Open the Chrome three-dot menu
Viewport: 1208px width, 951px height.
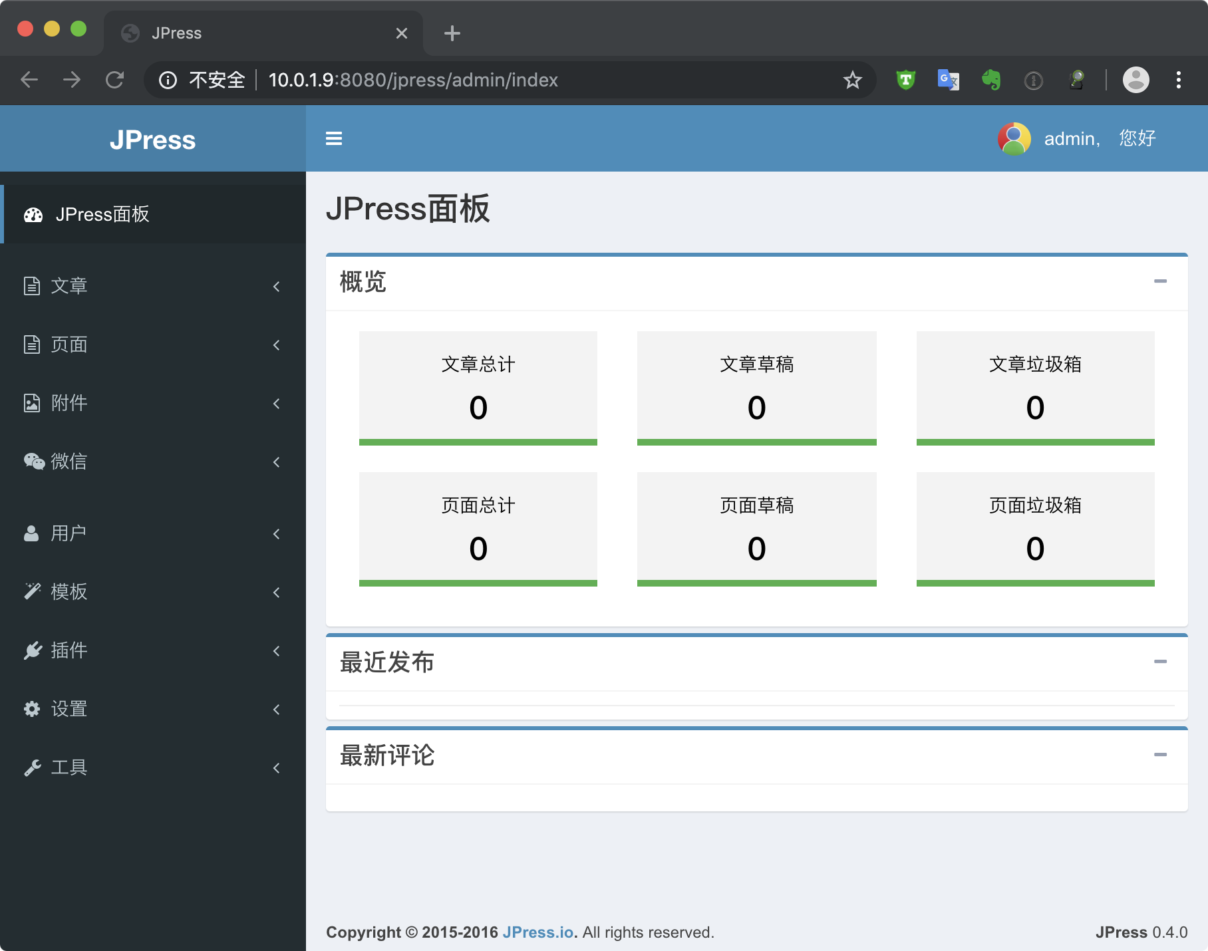1178,80
